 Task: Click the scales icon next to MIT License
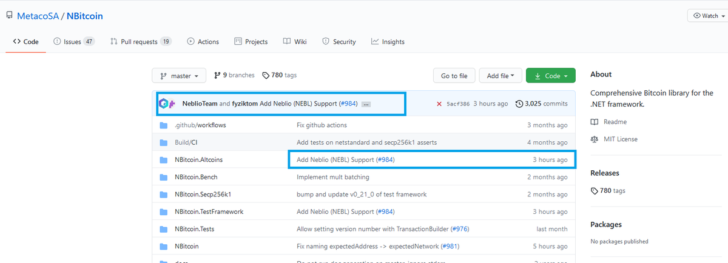(595, 139)
